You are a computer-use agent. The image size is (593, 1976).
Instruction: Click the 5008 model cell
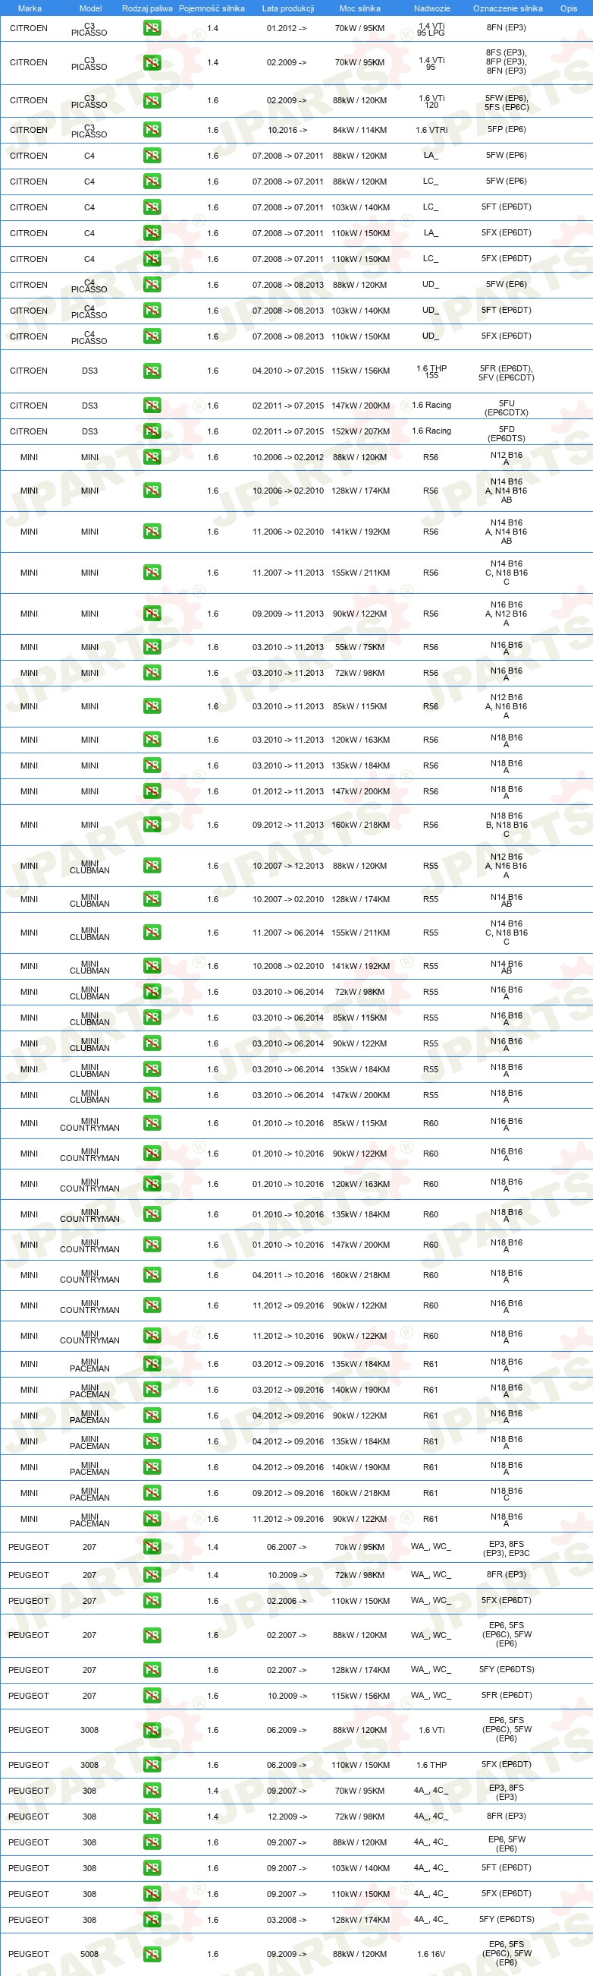(x=89, y=1954)
